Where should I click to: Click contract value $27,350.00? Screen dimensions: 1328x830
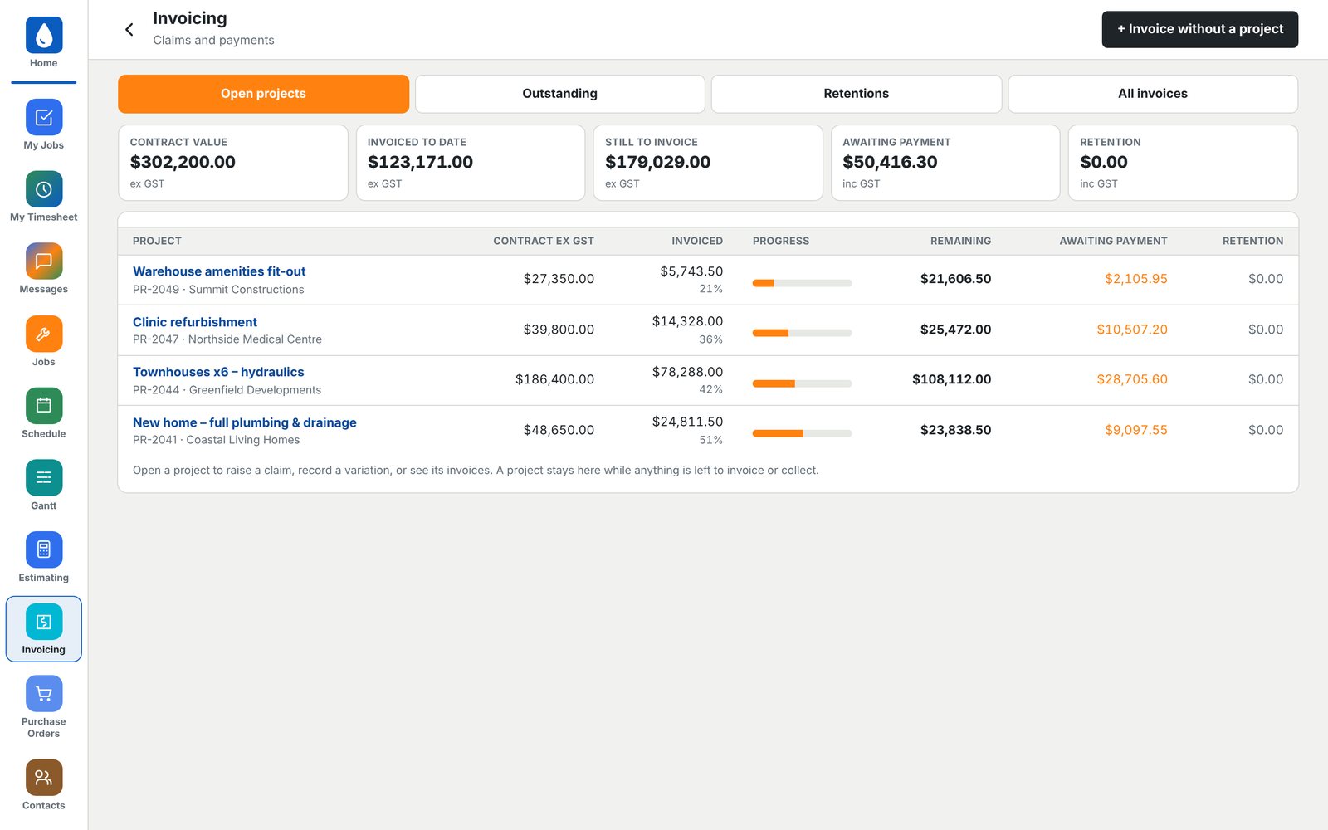(x=559, y=279)
